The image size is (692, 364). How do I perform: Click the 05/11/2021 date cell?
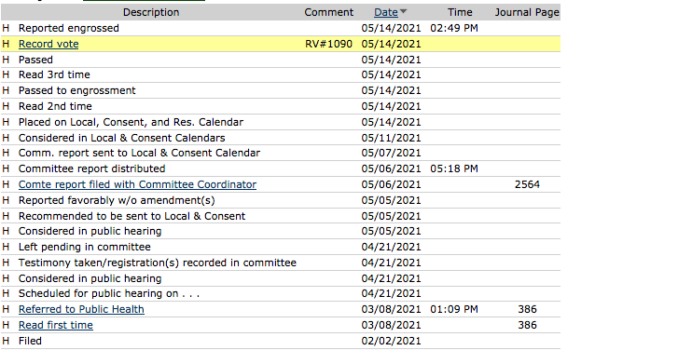(391, 138)
